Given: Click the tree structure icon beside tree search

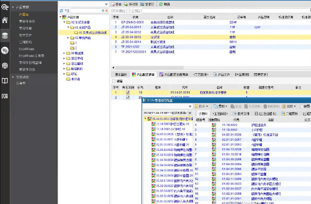Looking at the screenshot, I should 67,11.
